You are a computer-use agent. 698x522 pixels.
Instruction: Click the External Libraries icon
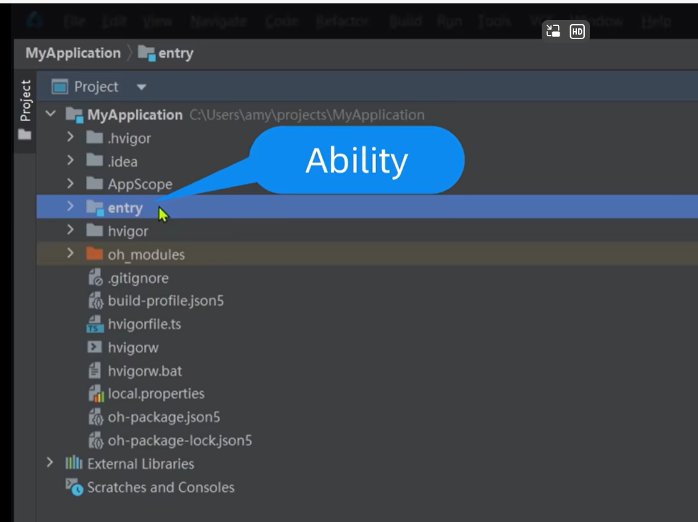tap(73, 464)
